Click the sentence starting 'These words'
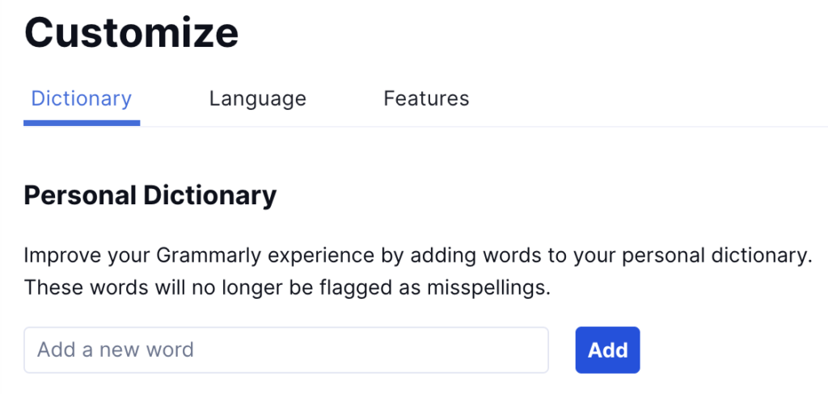Image resolution: width=828 pixels, height=394 pixels. (x=287, y=287)
